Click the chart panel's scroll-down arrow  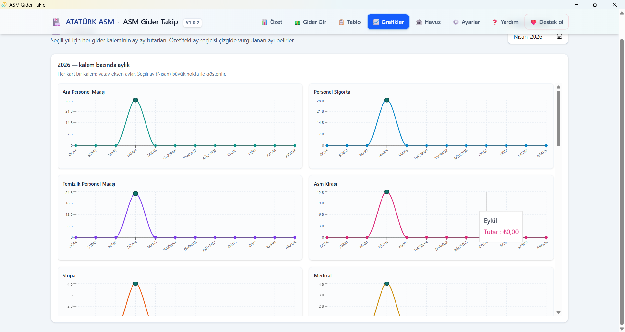point(559,312)
